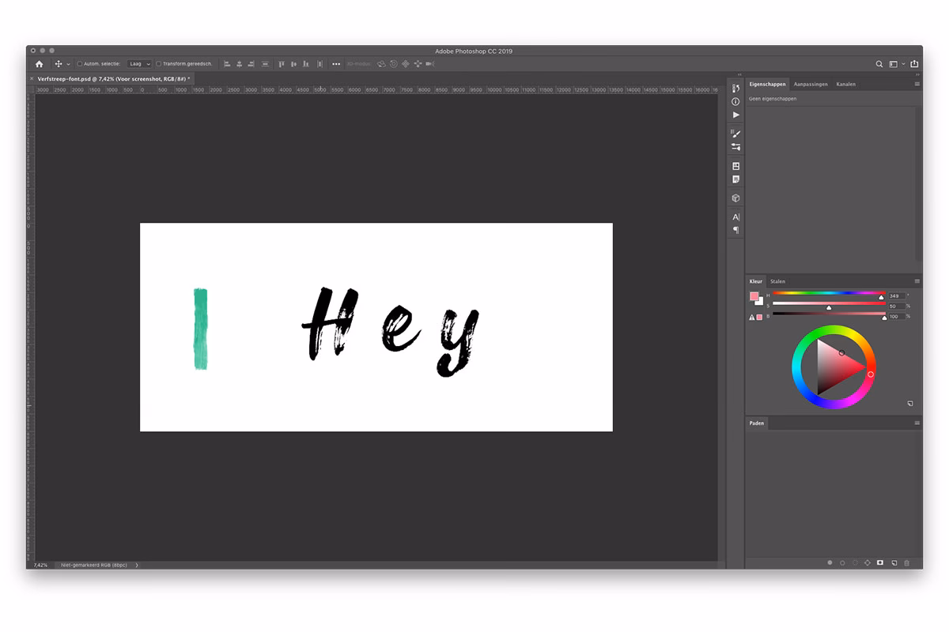
Task: Open the 3D cube panel icon
Action: pos(735,198)
